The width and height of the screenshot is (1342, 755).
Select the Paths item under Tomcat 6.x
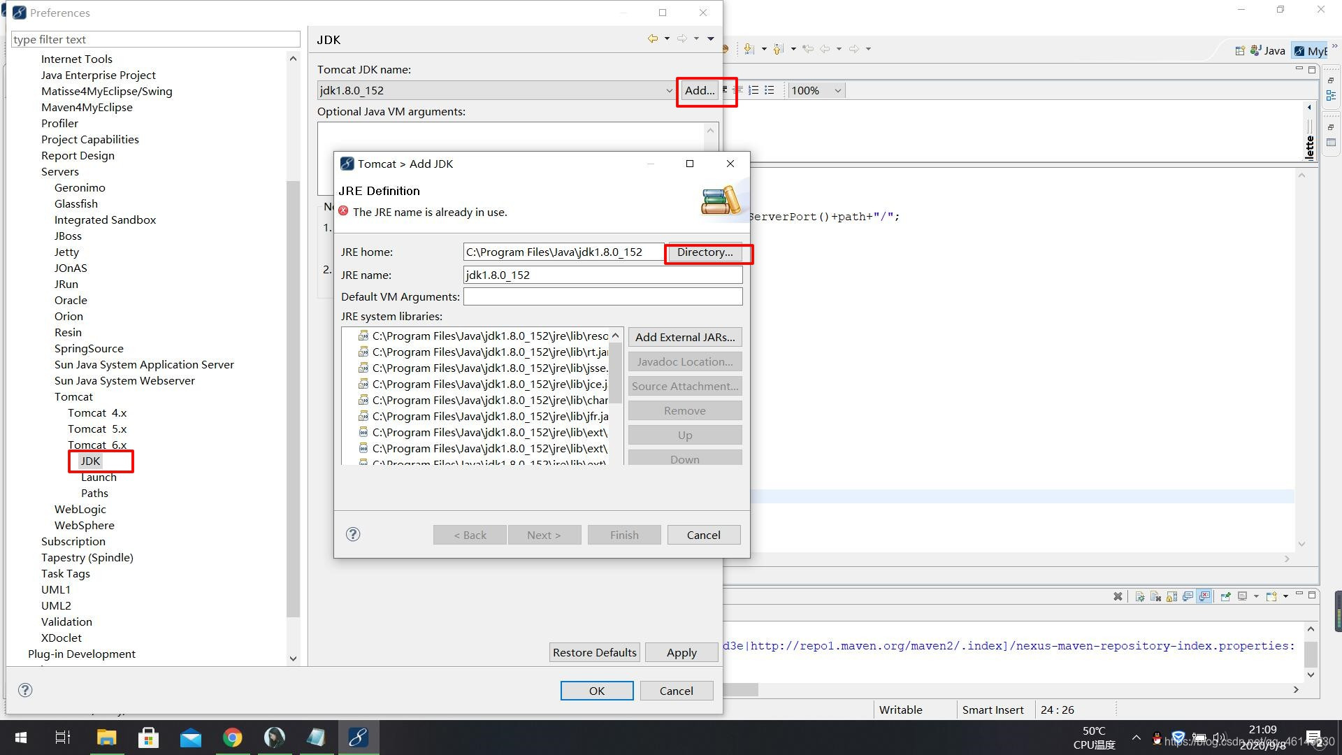click(94, 493)
